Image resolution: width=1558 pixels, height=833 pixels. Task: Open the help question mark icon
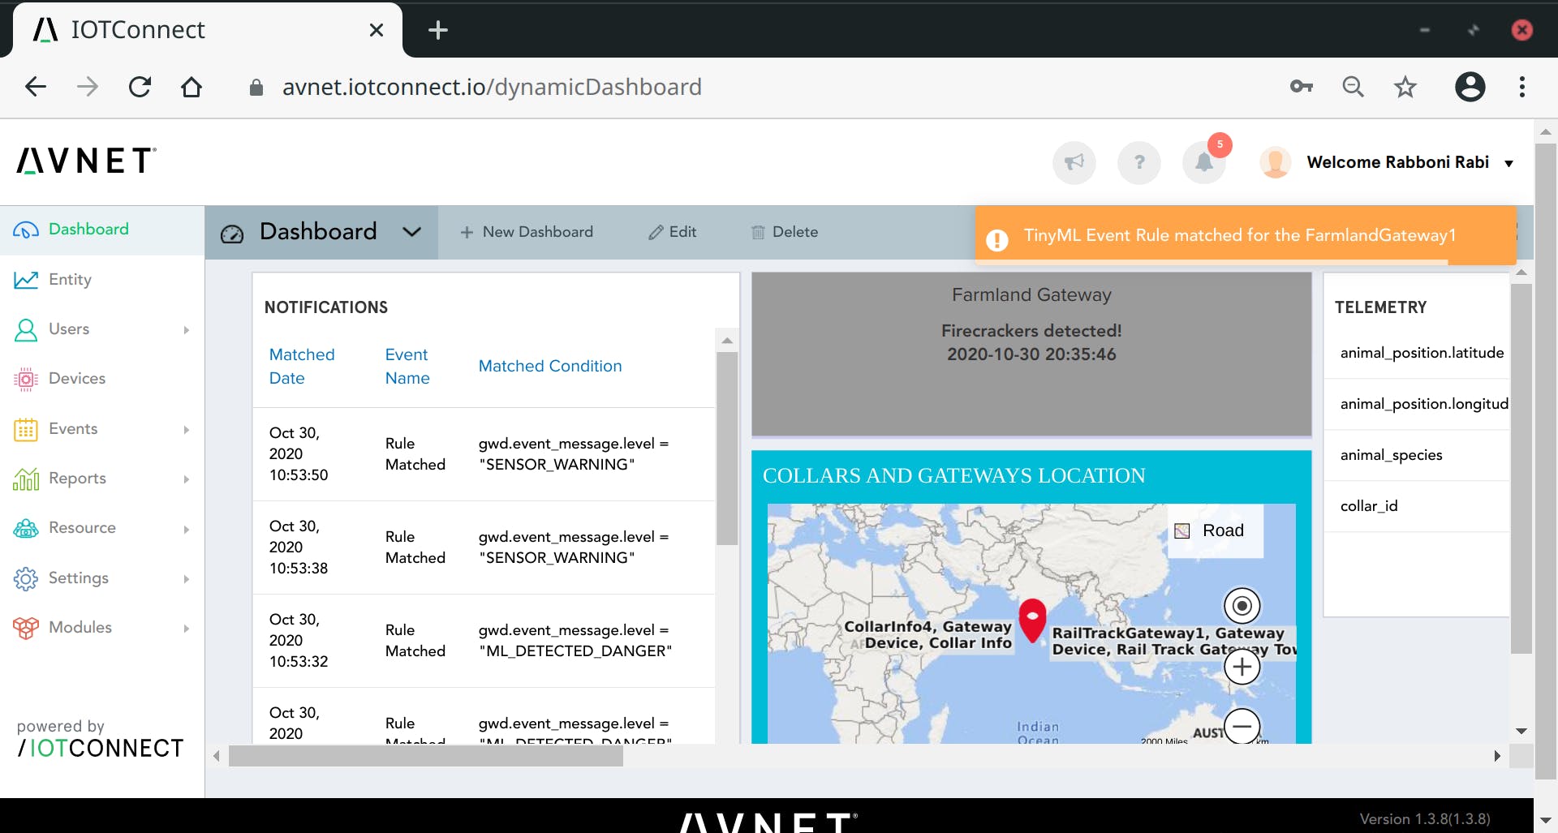tap(1139, 162)
